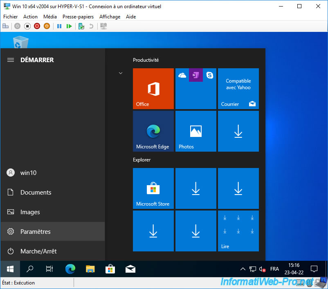The width and height of the screenshot is (328, 289).
Task: Create a checkpoint with the toolbar icon
Action: pos(81,26)
